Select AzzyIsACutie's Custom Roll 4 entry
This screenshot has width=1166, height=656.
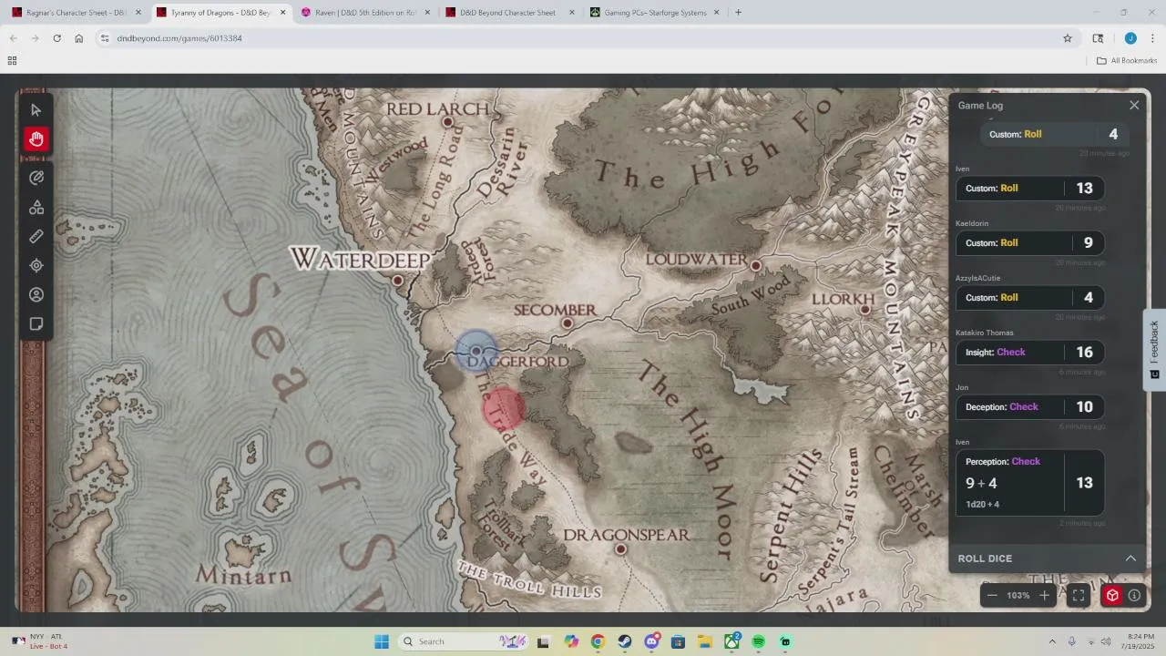click(x=1029, y=298)
